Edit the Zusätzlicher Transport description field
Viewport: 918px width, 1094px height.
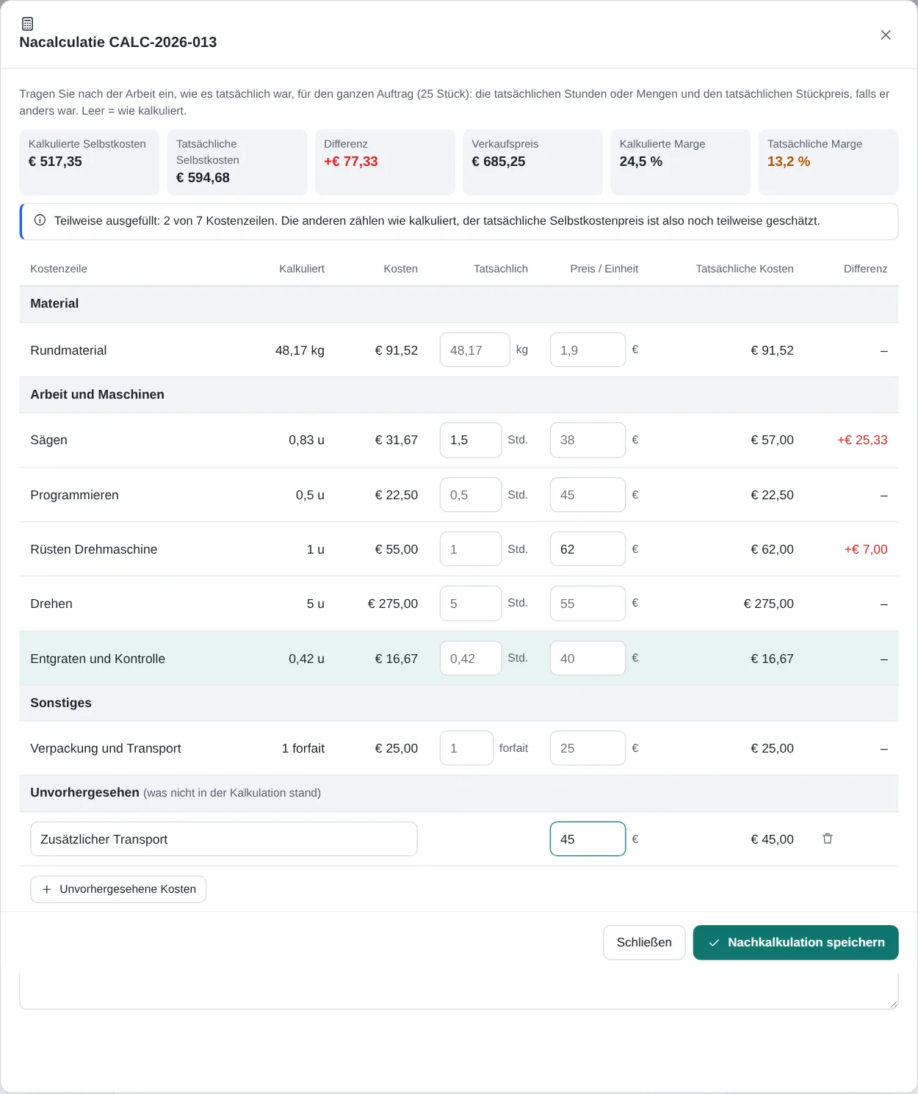(224, 839)
